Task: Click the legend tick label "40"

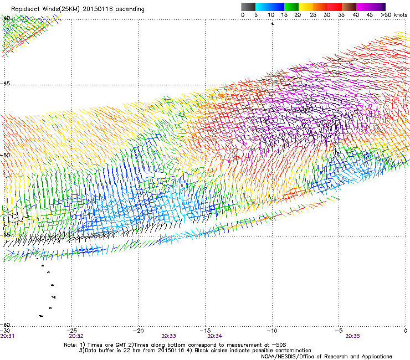Action: pyautogui.click(x=356, y=15)
